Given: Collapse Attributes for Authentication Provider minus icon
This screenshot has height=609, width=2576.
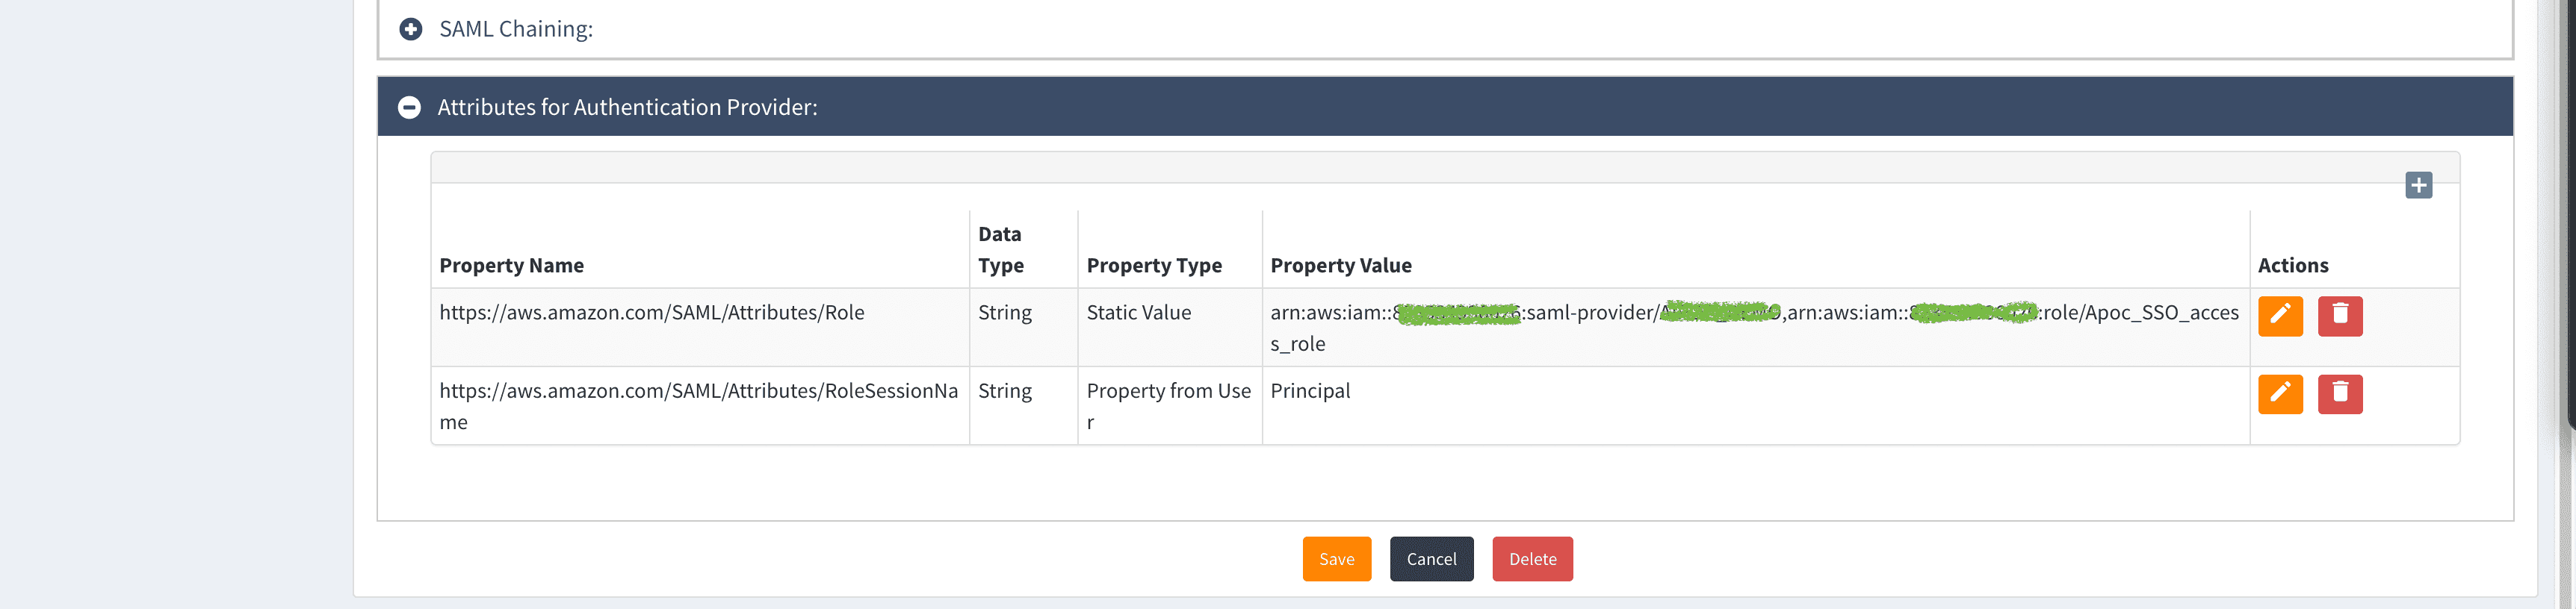Looking at the screenshot, I should click(x=409, y=107).
